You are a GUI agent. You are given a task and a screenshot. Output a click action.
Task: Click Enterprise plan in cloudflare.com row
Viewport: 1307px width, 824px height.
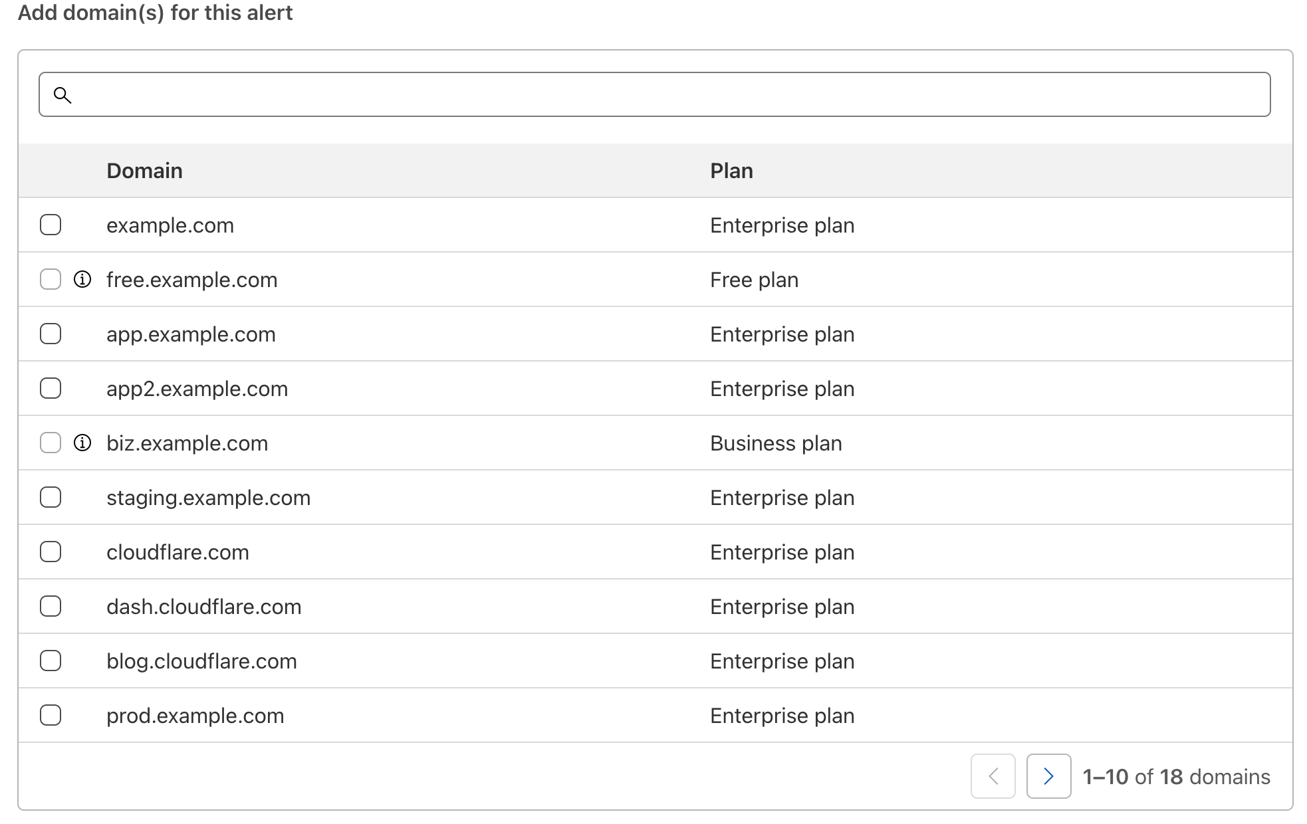point(782,552)
